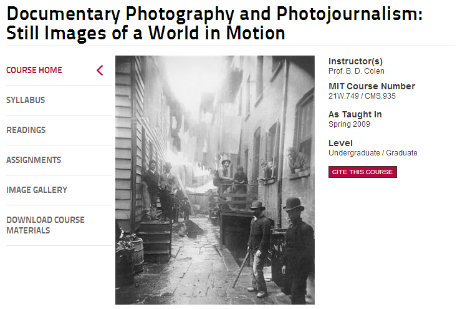Viewport: 460px width, 309px height.
Task: Click the Level heading
Action: tap(340, 143)
